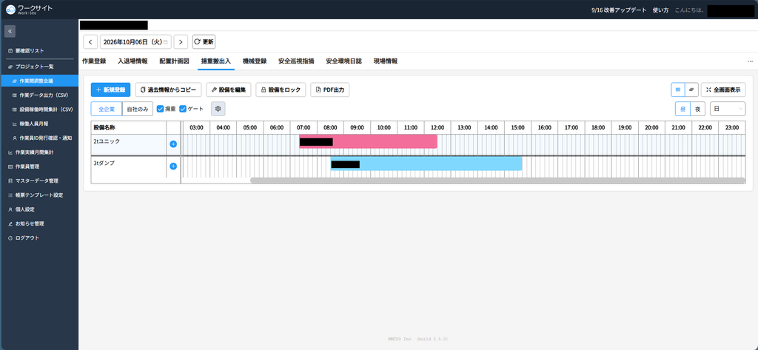The width and height of the screenshot is (758, 350).
Task: Click the 07:00 time header
Action: (303, 127)
